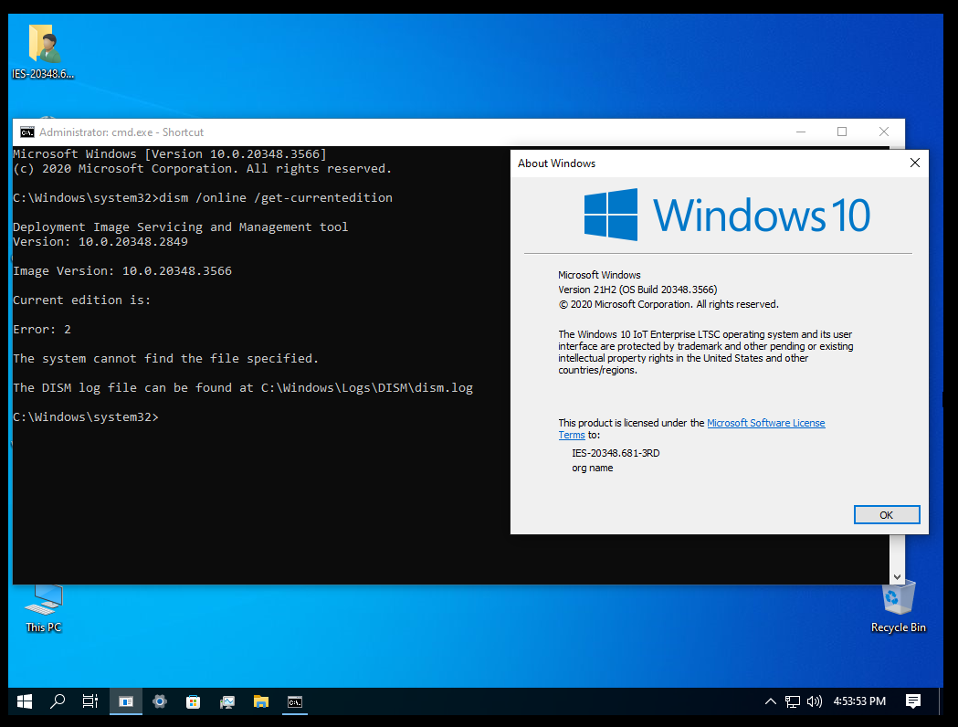Open Settings from the taskbar gear icon

[160, 701]
